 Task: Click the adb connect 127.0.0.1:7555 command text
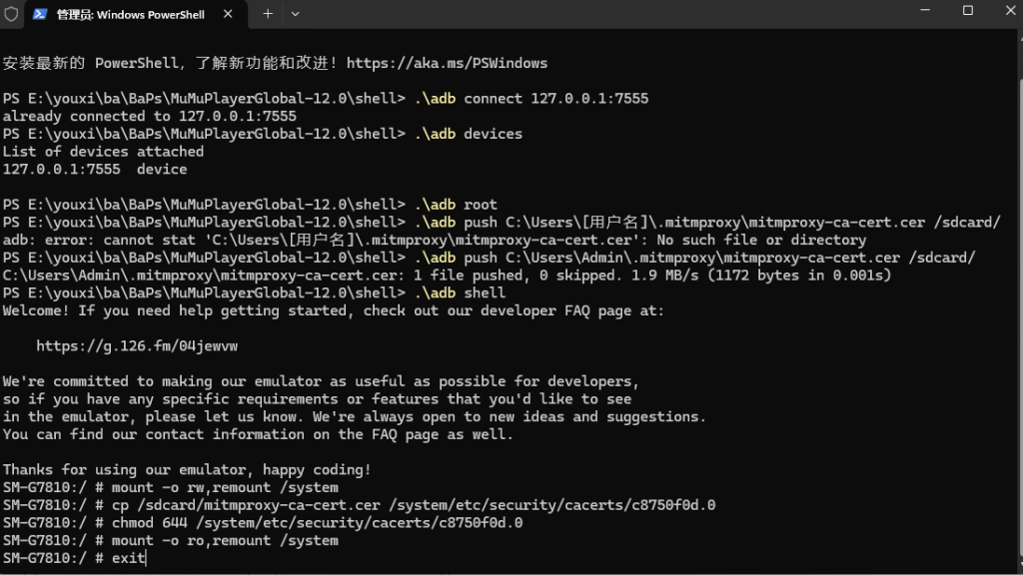click(531, 99)
